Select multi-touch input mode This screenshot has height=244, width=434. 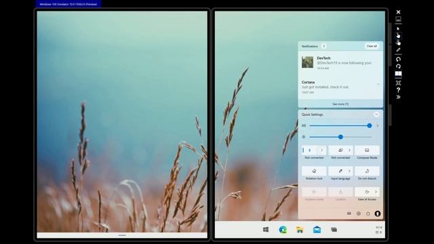point(398,42)
